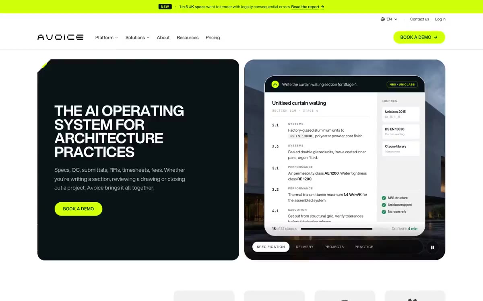The height and width of the screenshot is (301, 483).
Task: Click the AVOICE logo
Action: [60, 37]
